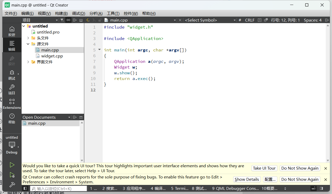The height and width of the screenshot is (194, 332).
Task: Click the Take UI Tour button
Action: [x=264, y=168]
